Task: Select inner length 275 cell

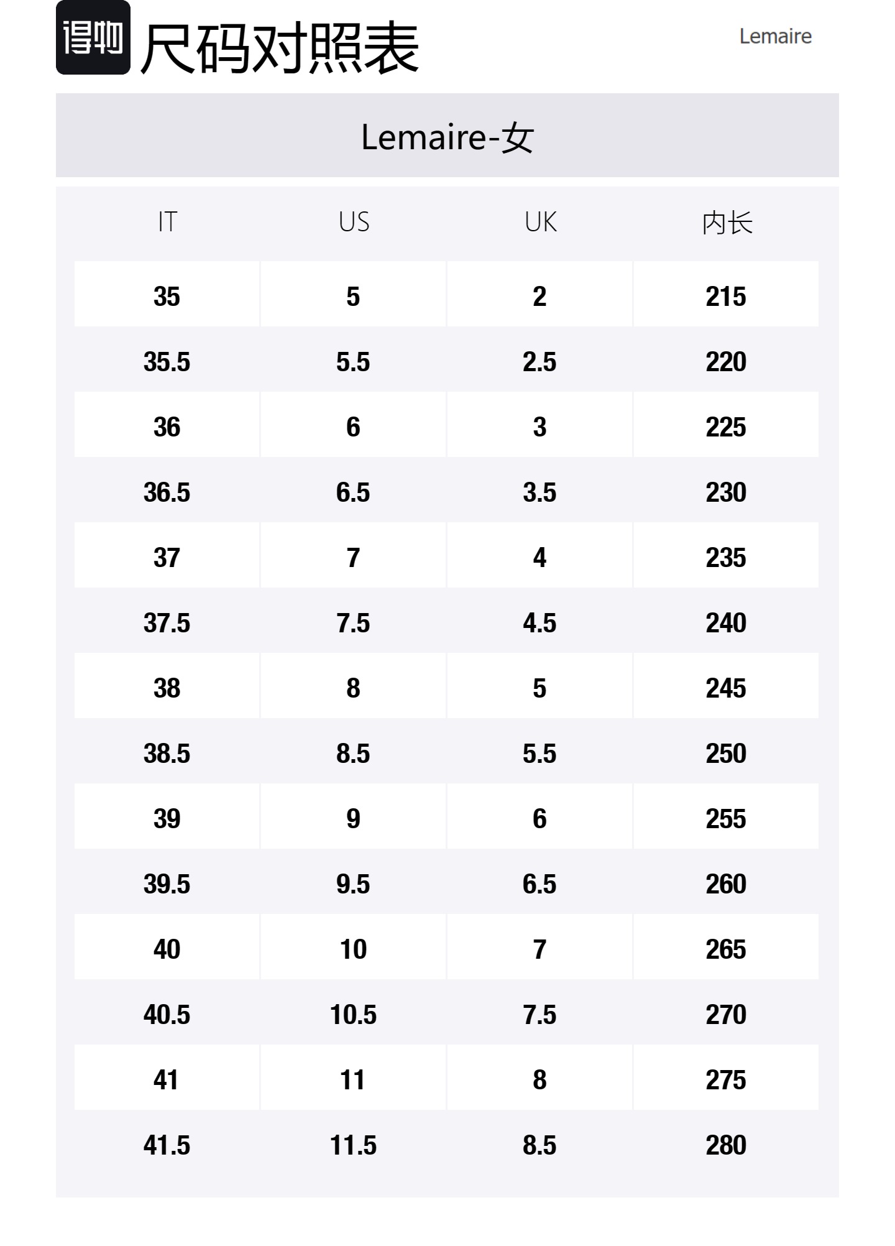Action: point(726,1079)
